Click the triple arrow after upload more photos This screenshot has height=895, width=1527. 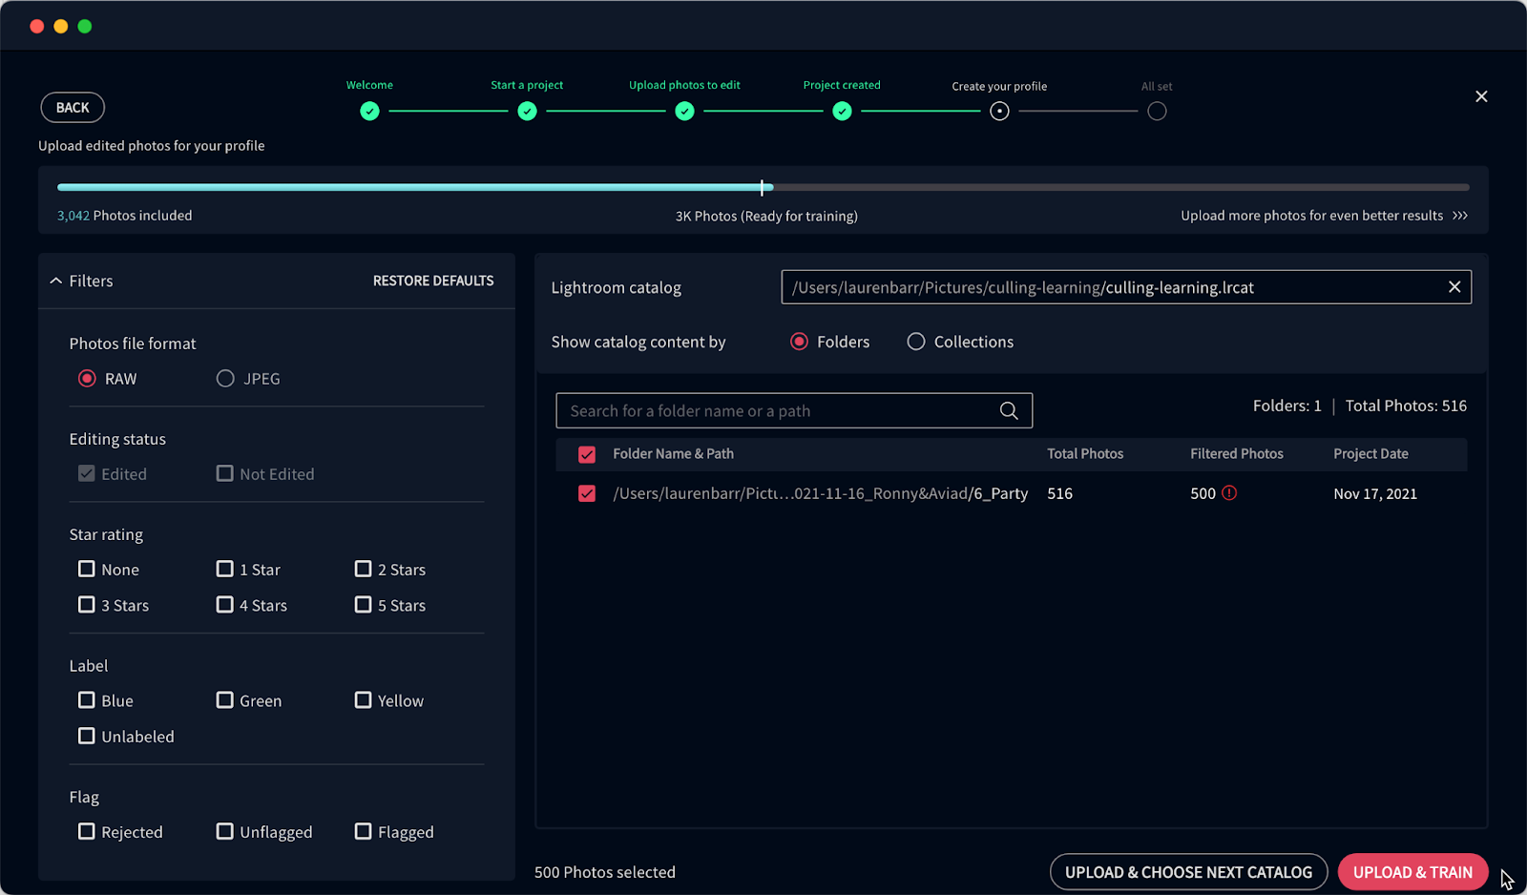[1460, 216]
